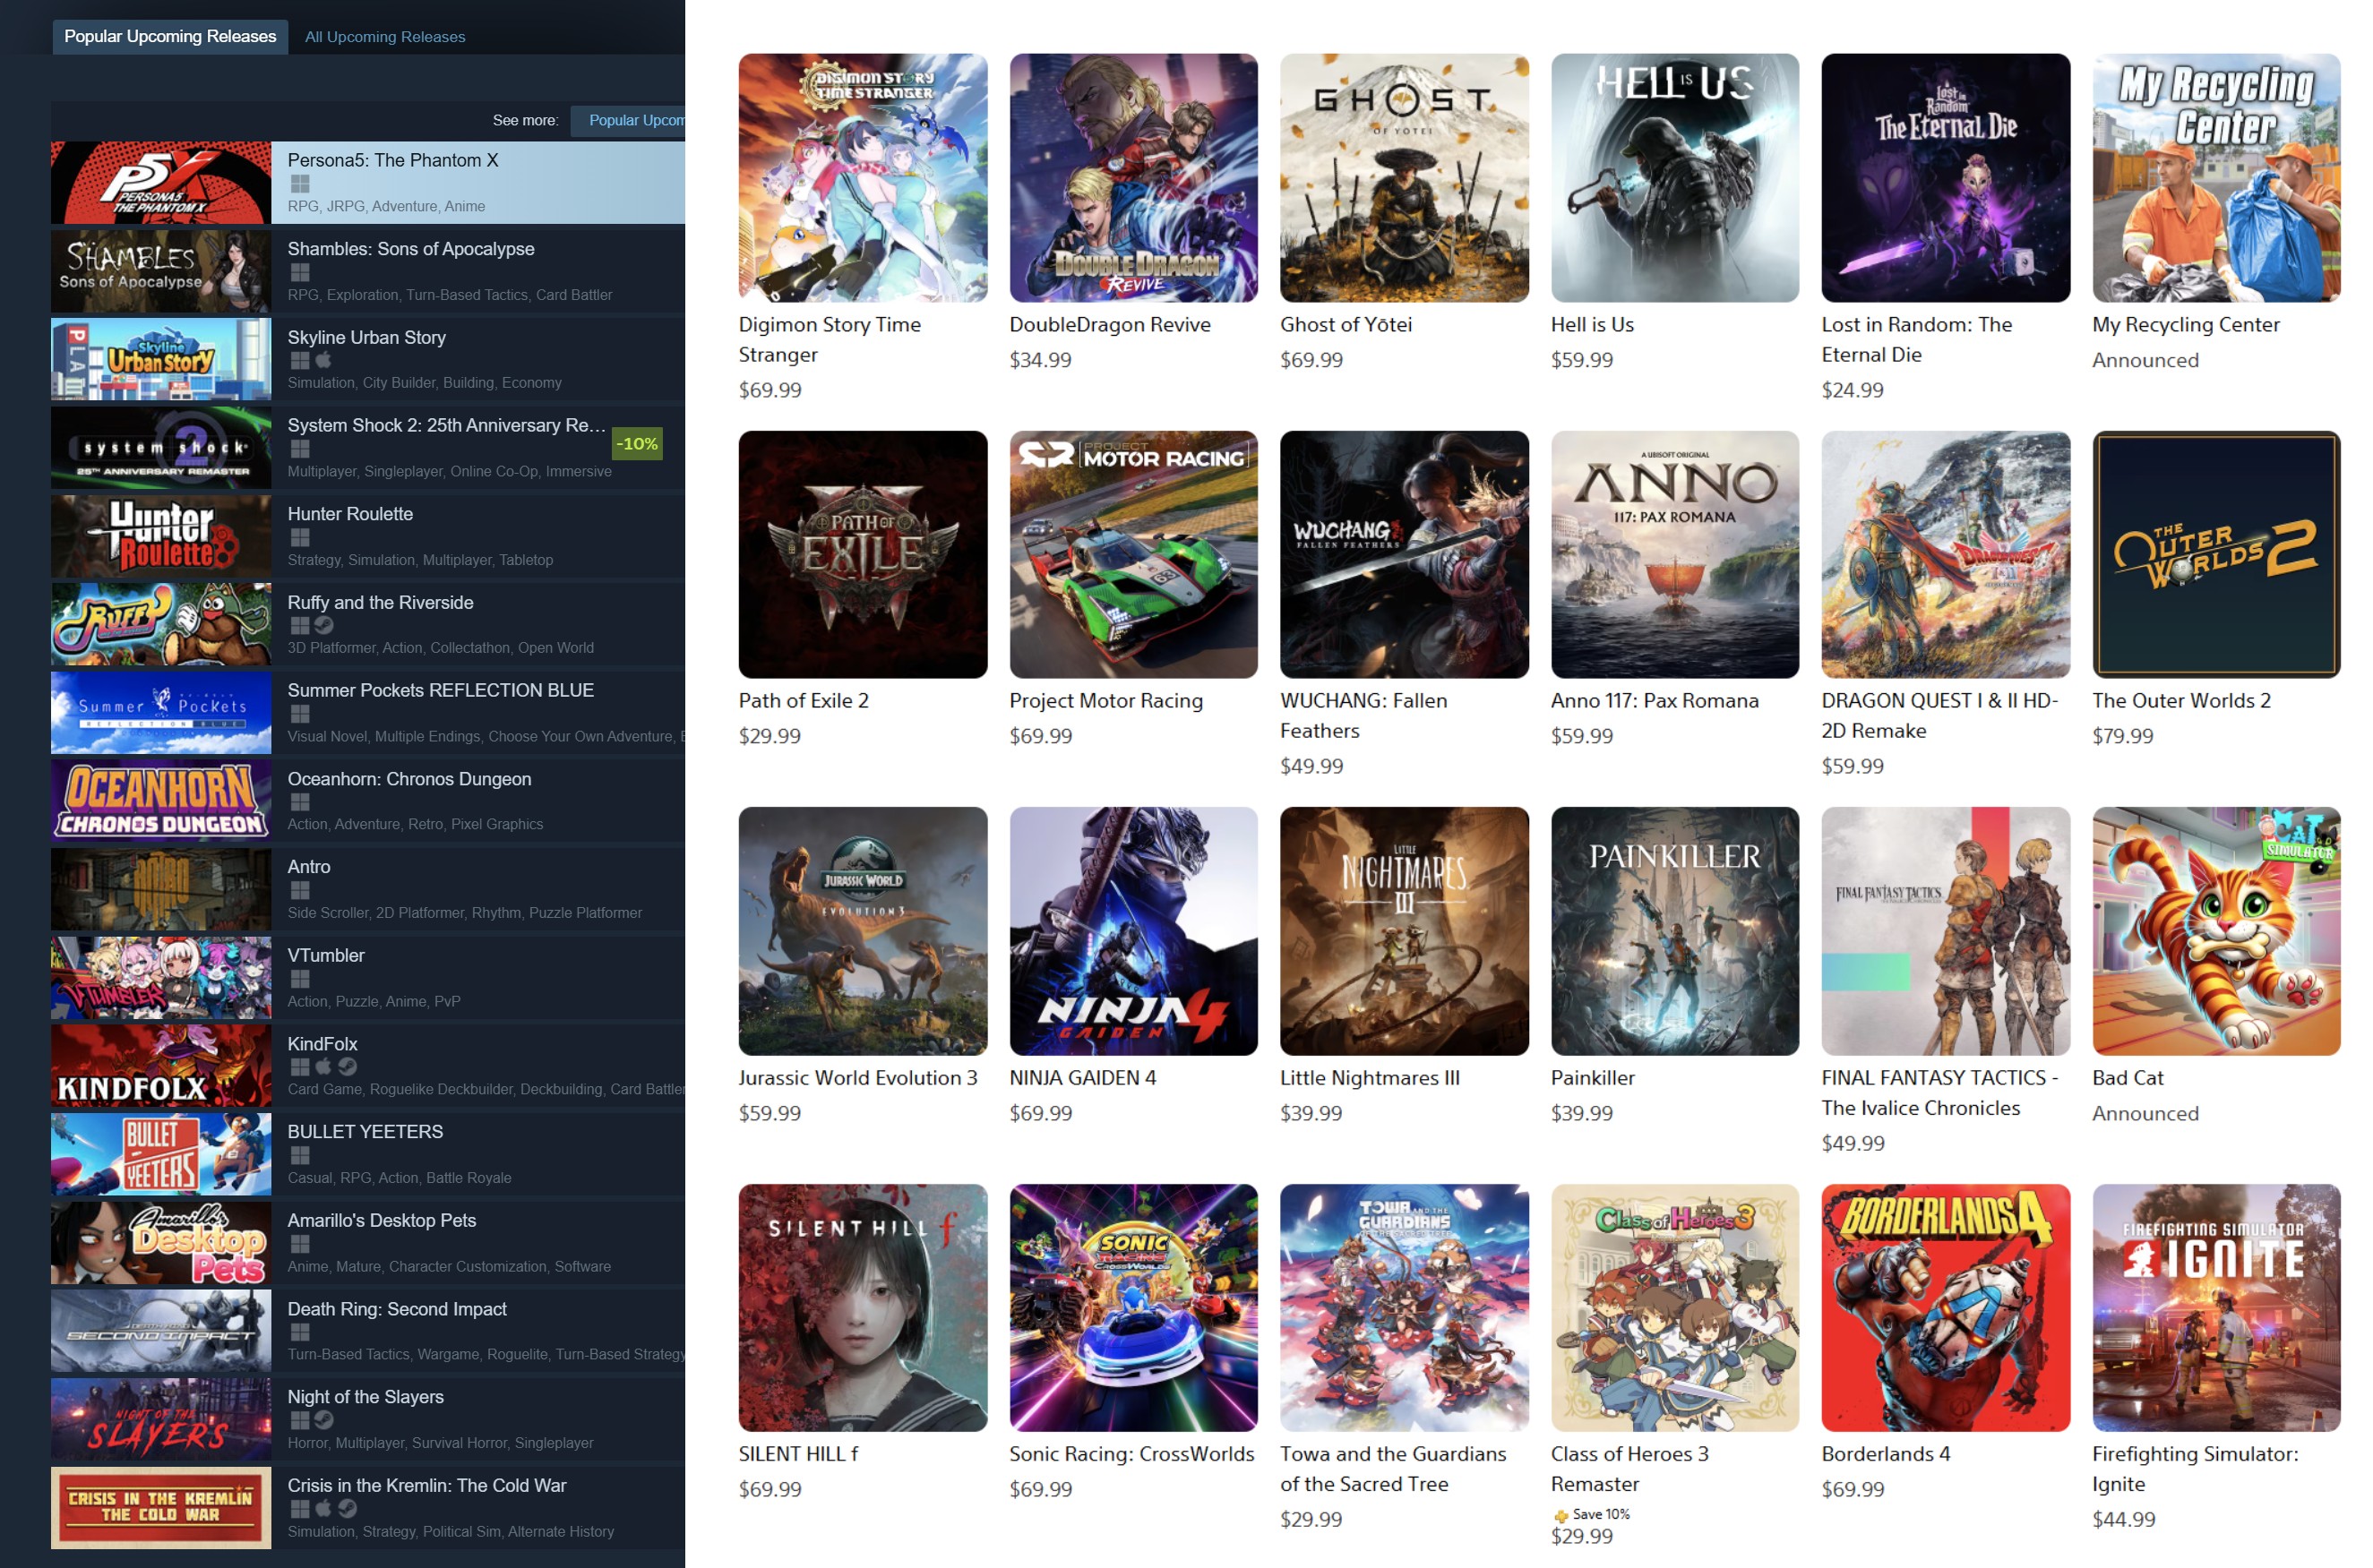This screenshot has height=1568, width=2373.
Task: Click macOS icon under Skyline Urban Story
Action: click(323, 360)
